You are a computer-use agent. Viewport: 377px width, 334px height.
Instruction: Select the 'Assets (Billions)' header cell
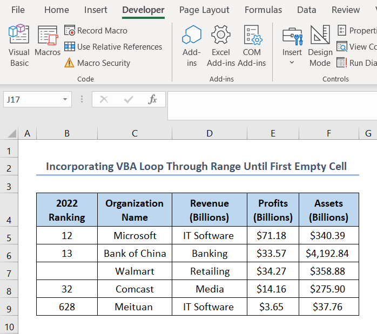tap(329, 210)
